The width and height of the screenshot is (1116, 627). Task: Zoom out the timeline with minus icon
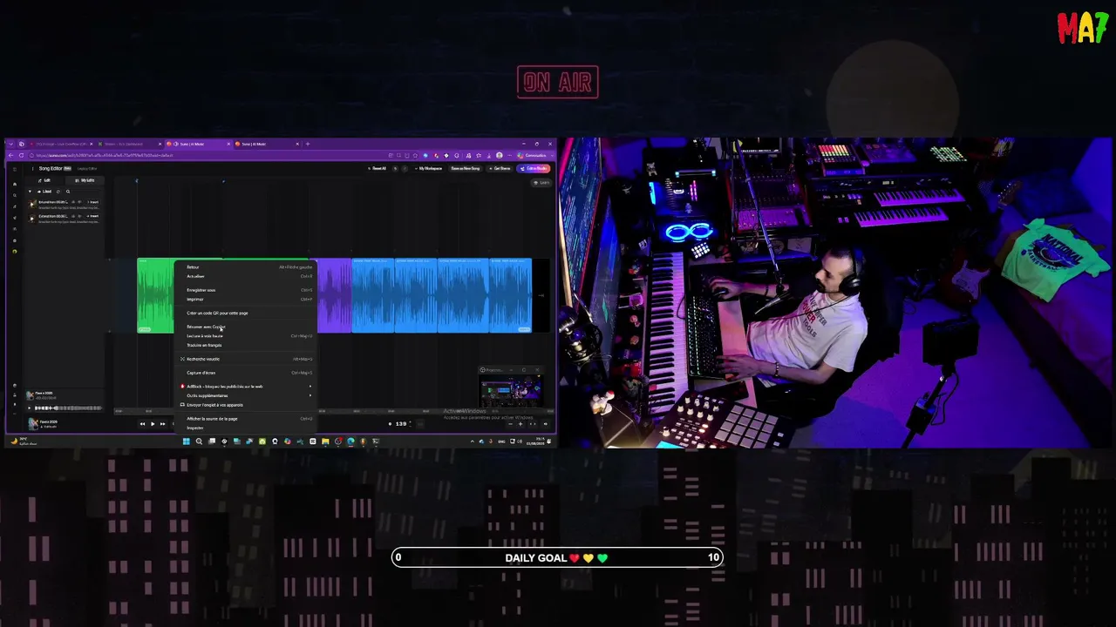tap(511, 424)
